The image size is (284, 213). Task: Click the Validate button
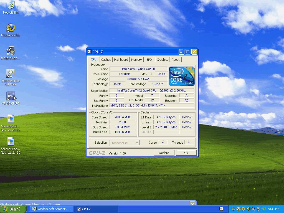(x=164, y=153)
